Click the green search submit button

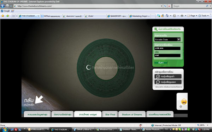pos(161,63)
